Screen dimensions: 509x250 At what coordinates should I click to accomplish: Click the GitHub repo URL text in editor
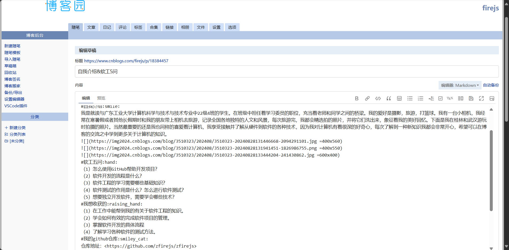[x=150, y=246]
